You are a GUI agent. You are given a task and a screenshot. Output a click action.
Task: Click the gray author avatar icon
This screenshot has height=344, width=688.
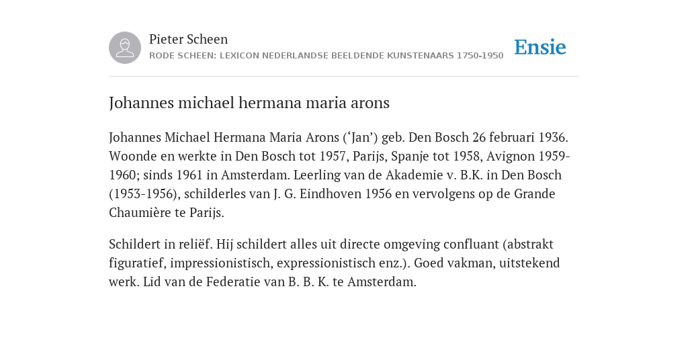(125, 48)
